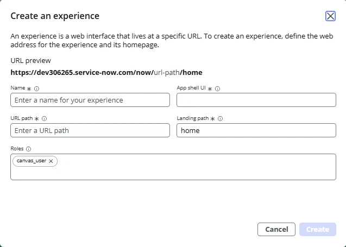The image size is (346, 247).
Task: Click the Name field label text
Action: (17, 88)
